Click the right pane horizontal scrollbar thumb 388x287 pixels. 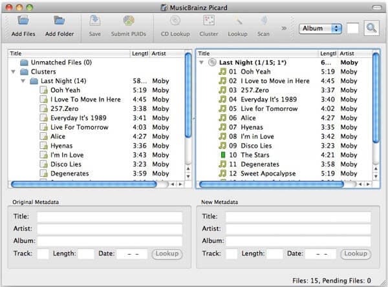pyautogui.click(x=272, y=184)
